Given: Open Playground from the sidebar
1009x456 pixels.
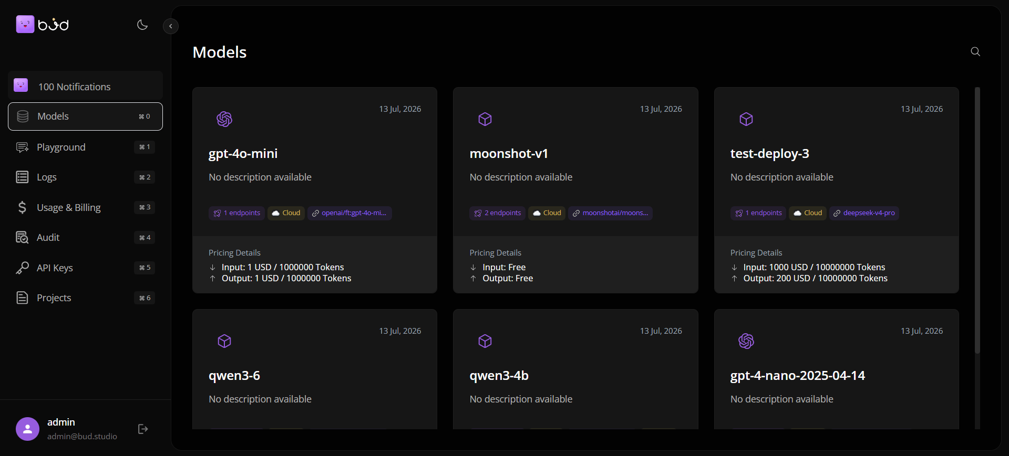Looking at the screenshot, I should (x=85, y=147).
